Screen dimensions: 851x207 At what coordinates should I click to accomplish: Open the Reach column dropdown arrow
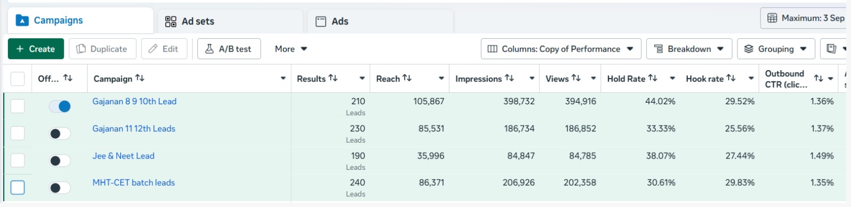(441, 79)
